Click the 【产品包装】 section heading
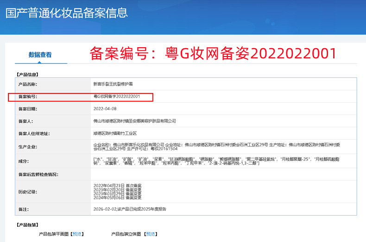This screenshot has width=366, height=242. tap(27, 225)
